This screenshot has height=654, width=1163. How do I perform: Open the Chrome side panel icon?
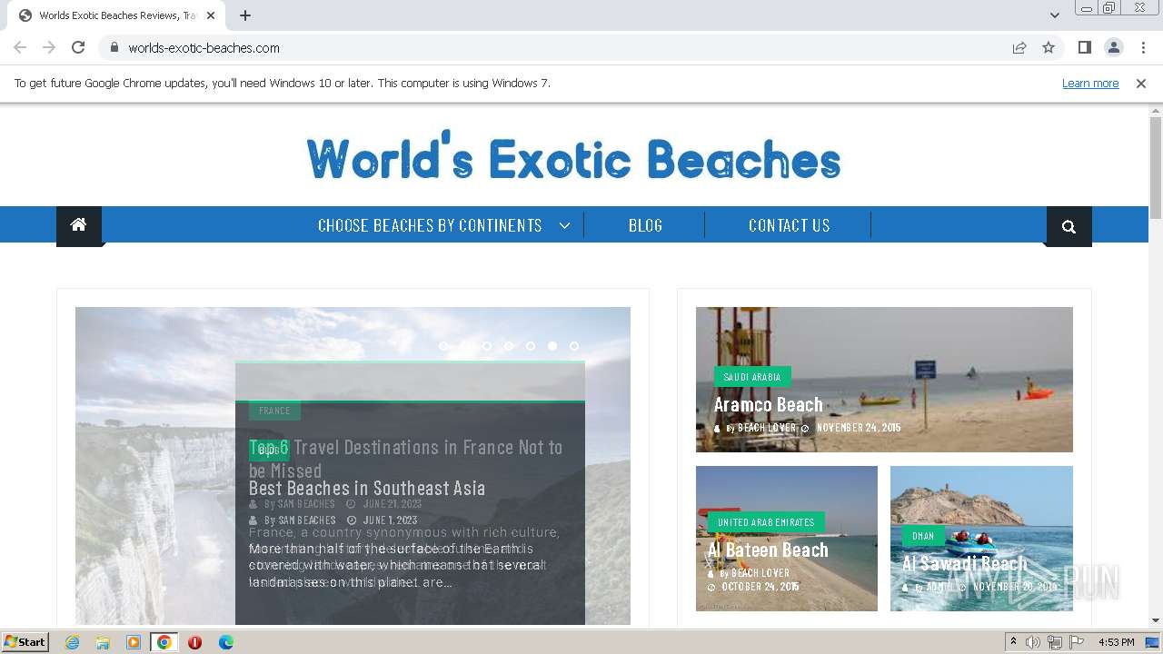click(1084, 47)
